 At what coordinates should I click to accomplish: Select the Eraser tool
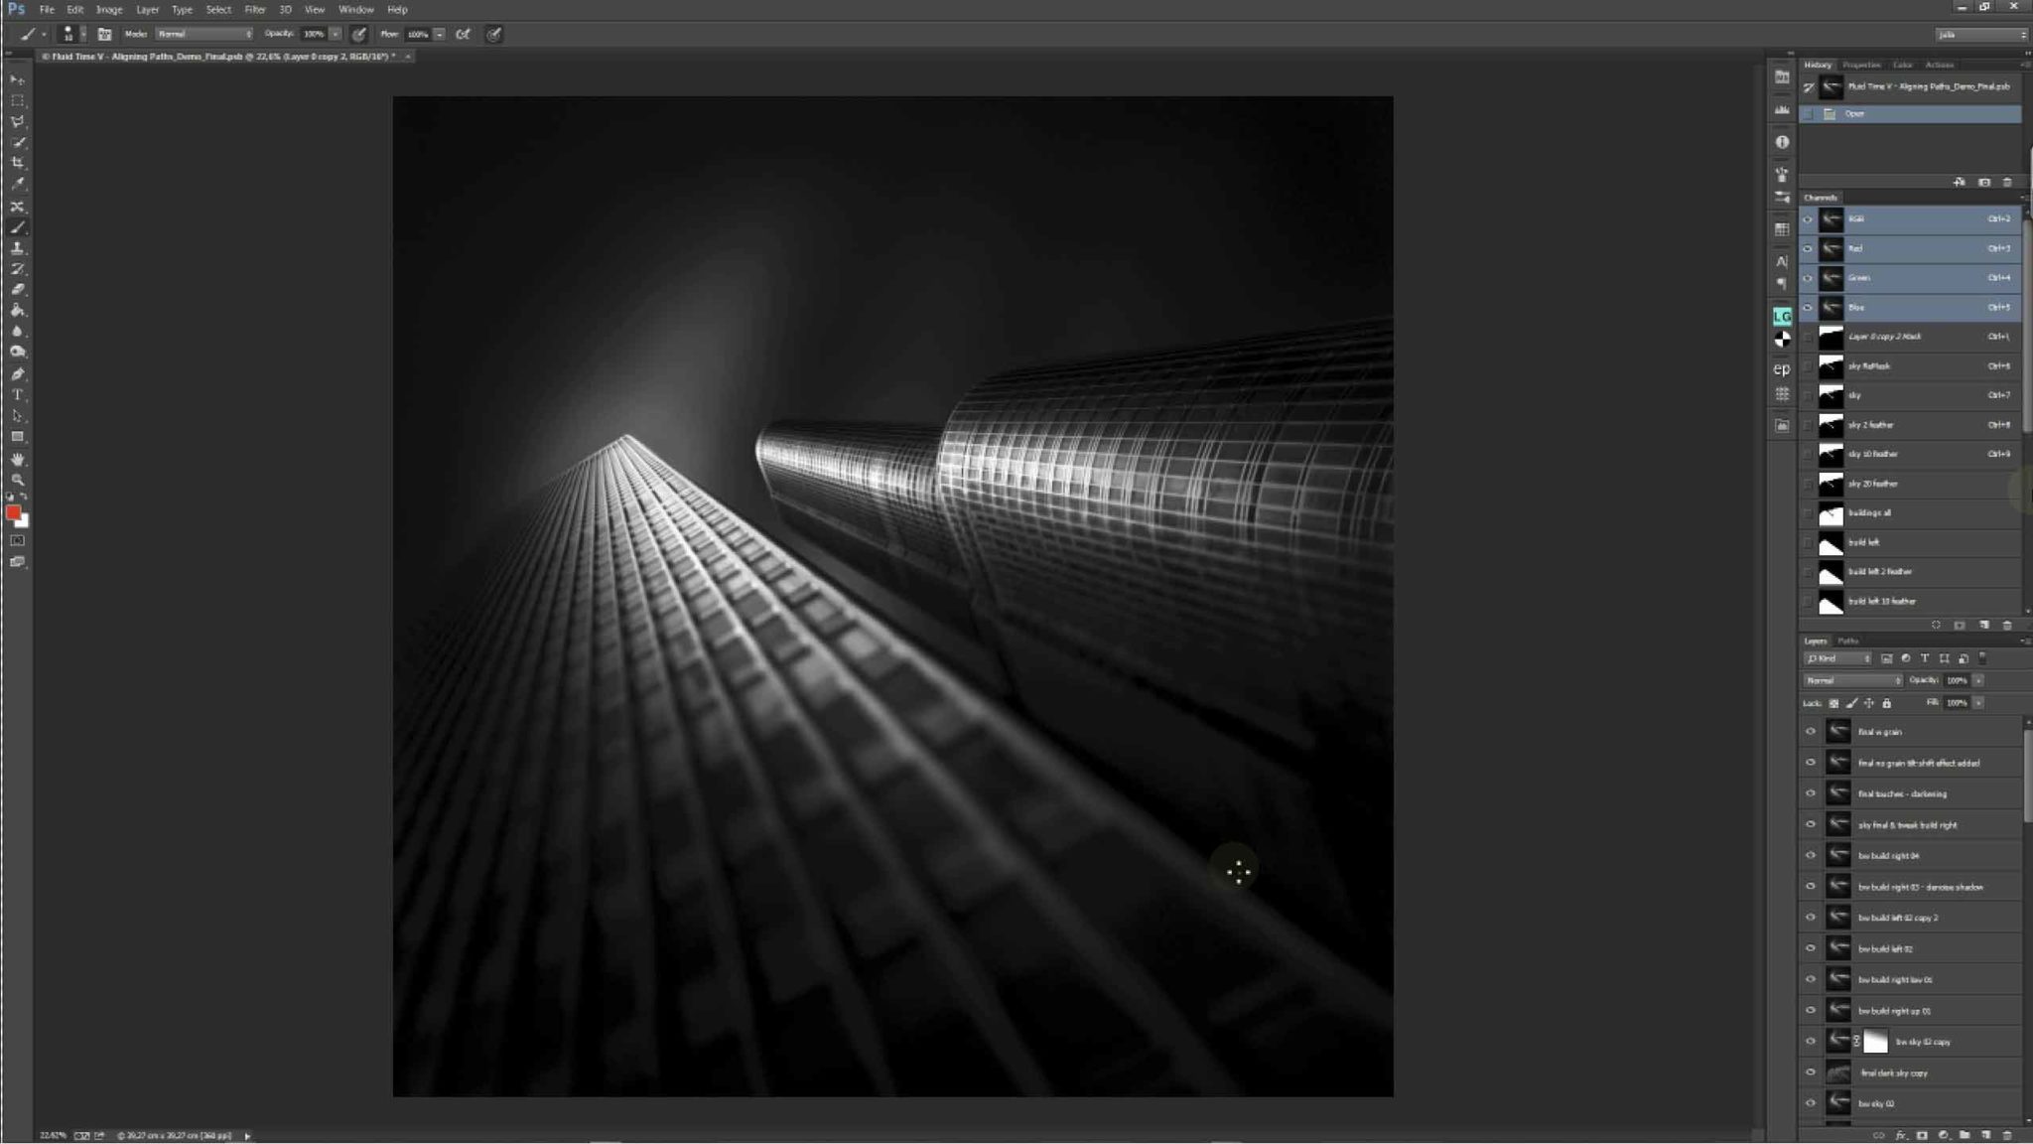17,290
